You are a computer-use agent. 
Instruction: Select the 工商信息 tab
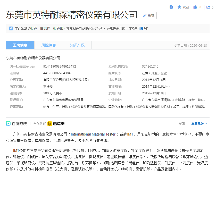(20, 45)
